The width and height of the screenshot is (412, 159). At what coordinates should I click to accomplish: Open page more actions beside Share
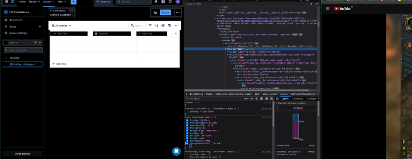[178, 12]
